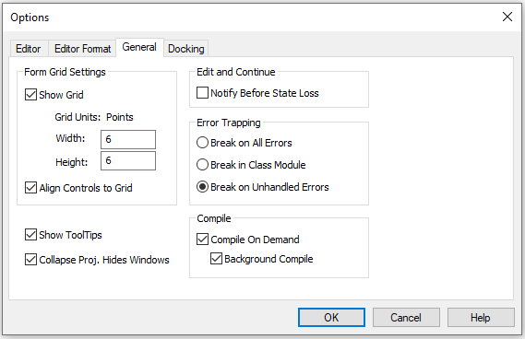Image resolution: width=525 pixels, height=339 pixels.
Task: Select the General tab
Action: 139,47
